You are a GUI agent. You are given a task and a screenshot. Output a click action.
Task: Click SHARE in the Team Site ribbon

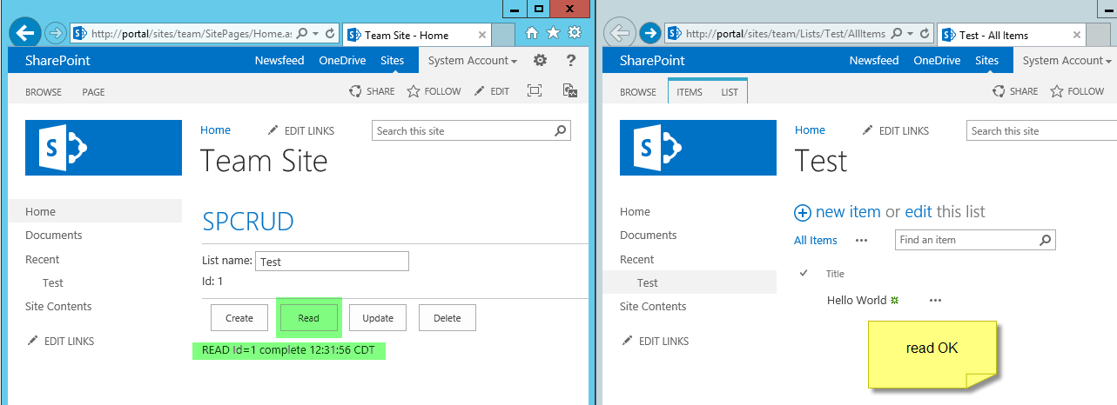(x=372, y=91)
